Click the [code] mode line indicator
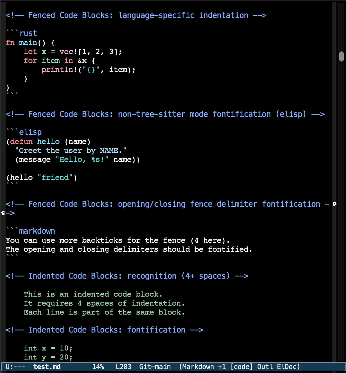This screenshot has width=346, height=373. tap(242, 367)
